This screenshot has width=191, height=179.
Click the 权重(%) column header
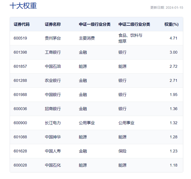(171, 24)
